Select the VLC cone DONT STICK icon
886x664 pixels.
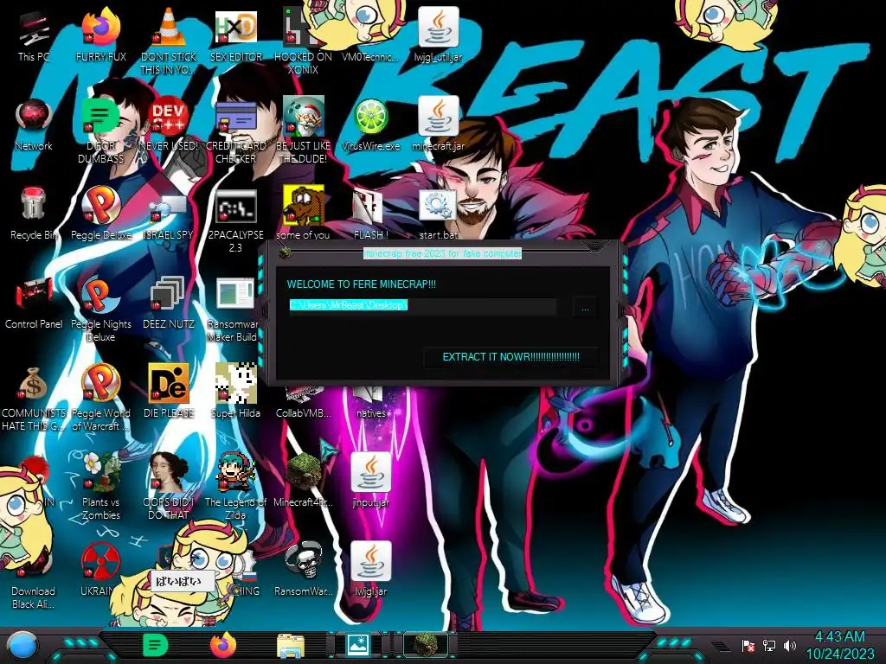click(x=169, y=41)
